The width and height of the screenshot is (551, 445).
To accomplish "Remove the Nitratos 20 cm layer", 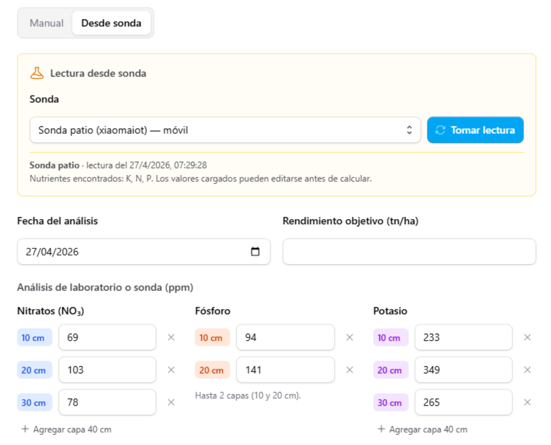I will [171, 370].
